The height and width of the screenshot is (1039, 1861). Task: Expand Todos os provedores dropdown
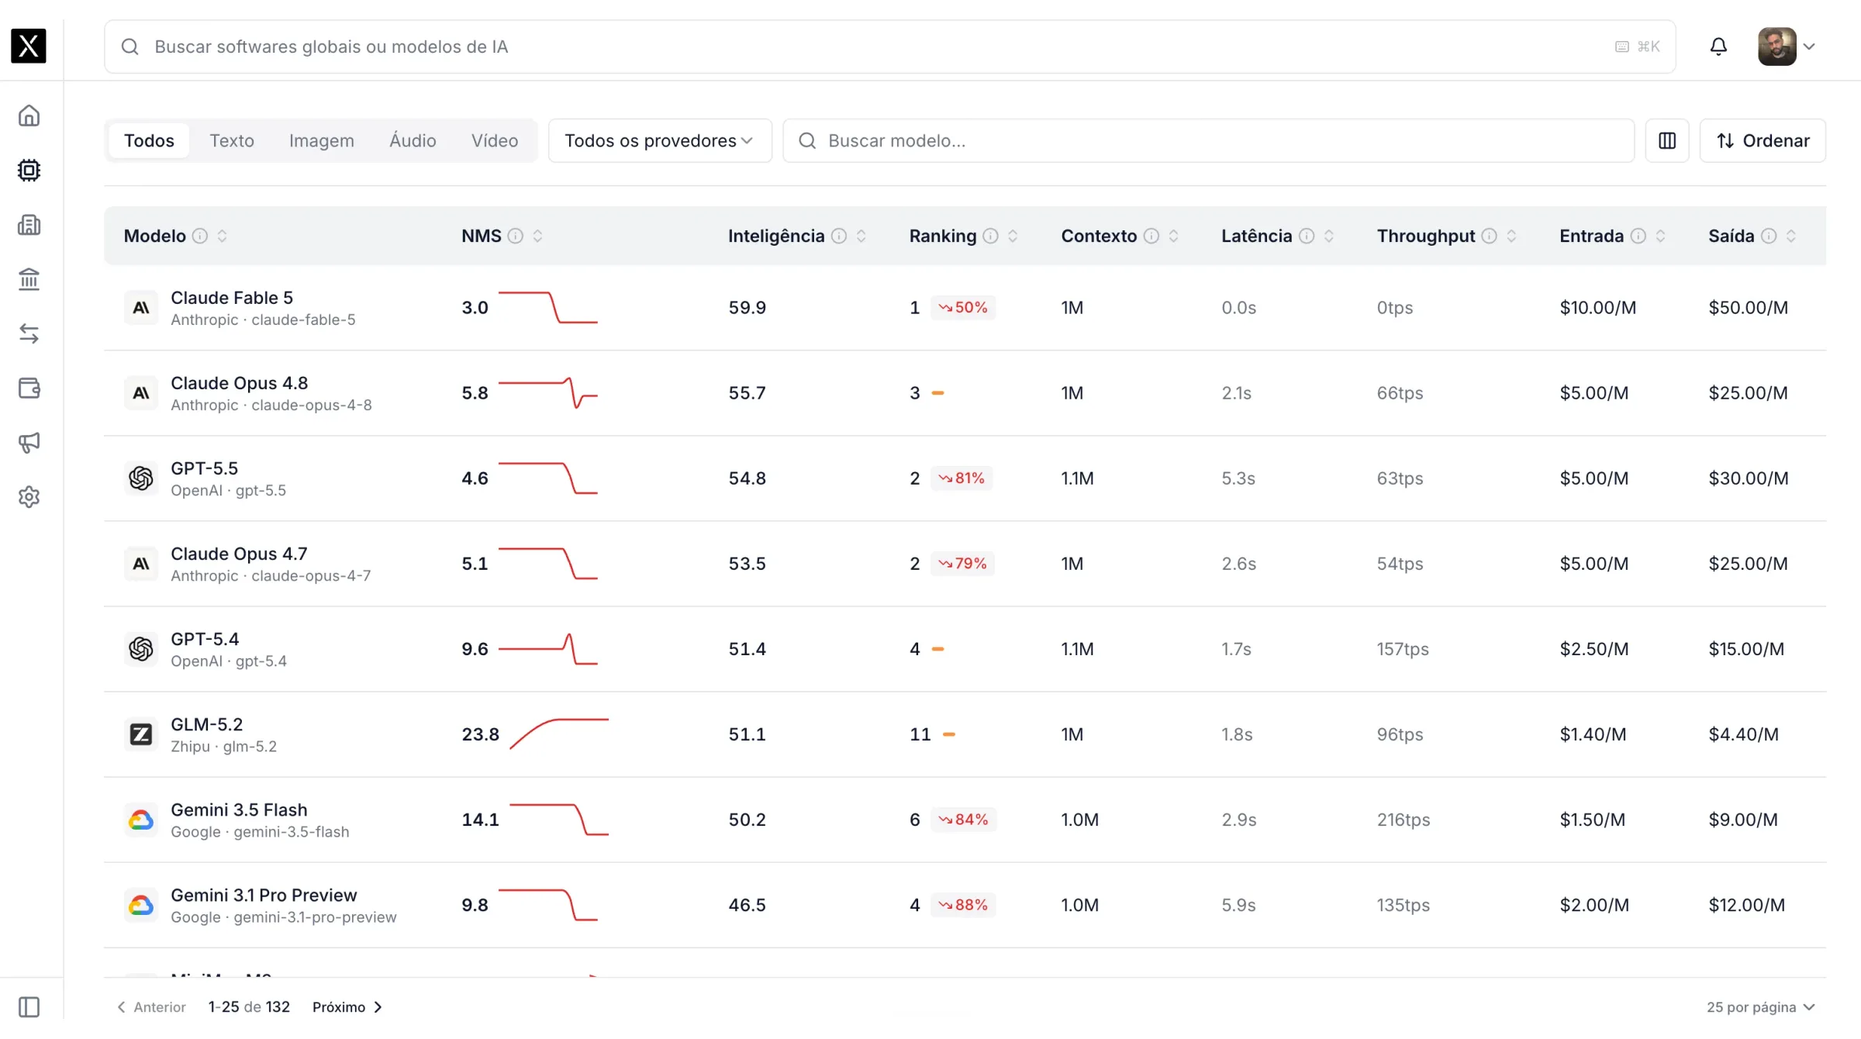pos(660,140)
